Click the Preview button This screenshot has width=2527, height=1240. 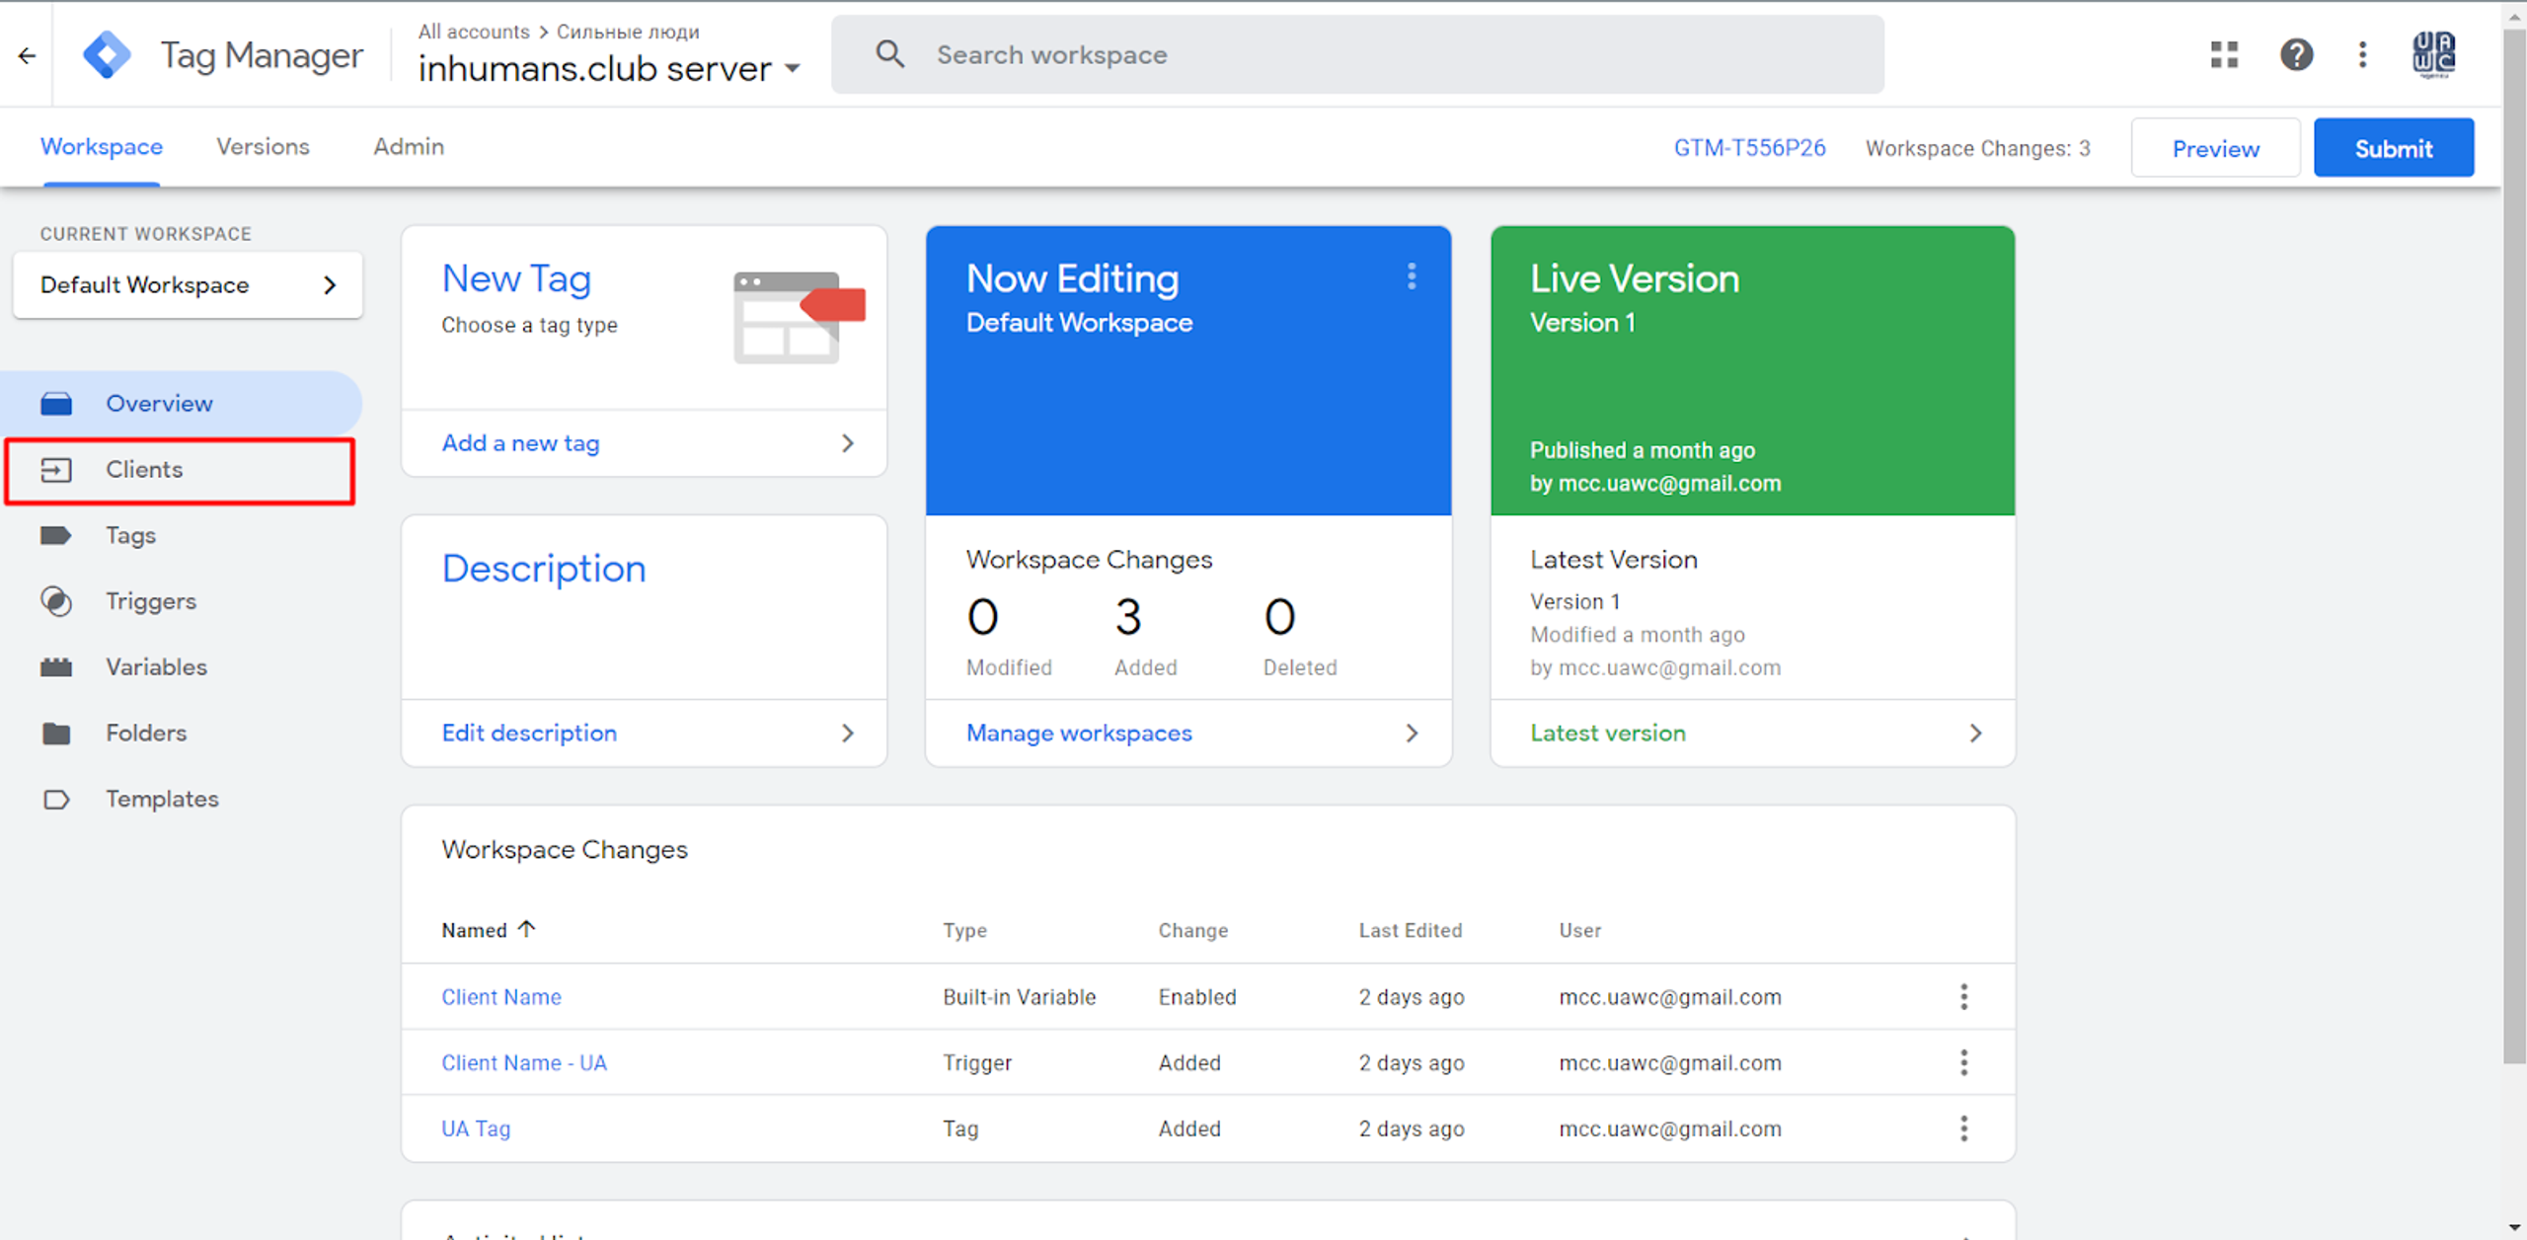tap(2215, 148)
